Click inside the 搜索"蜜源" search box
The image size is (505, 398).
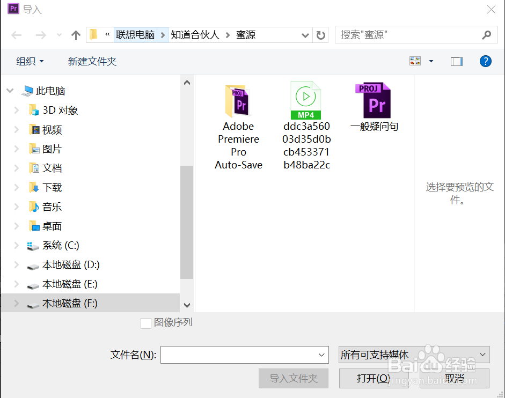[413, 34]
